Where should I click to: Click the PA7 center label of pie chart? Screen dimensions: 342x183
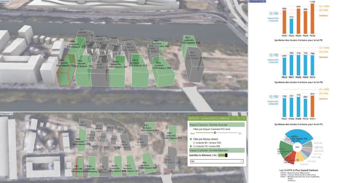tap(297, 147)
